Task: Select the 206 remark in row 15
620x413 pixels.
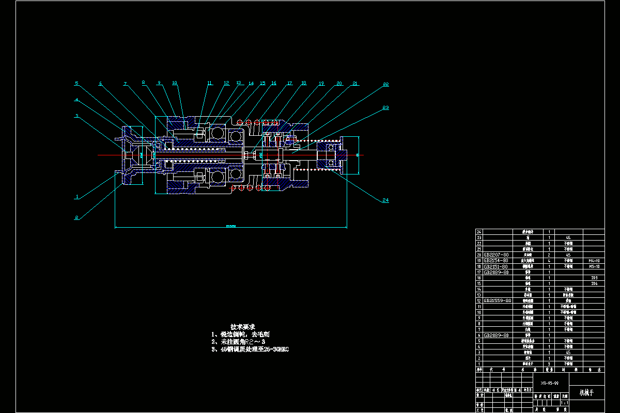Action: [594, 283]
